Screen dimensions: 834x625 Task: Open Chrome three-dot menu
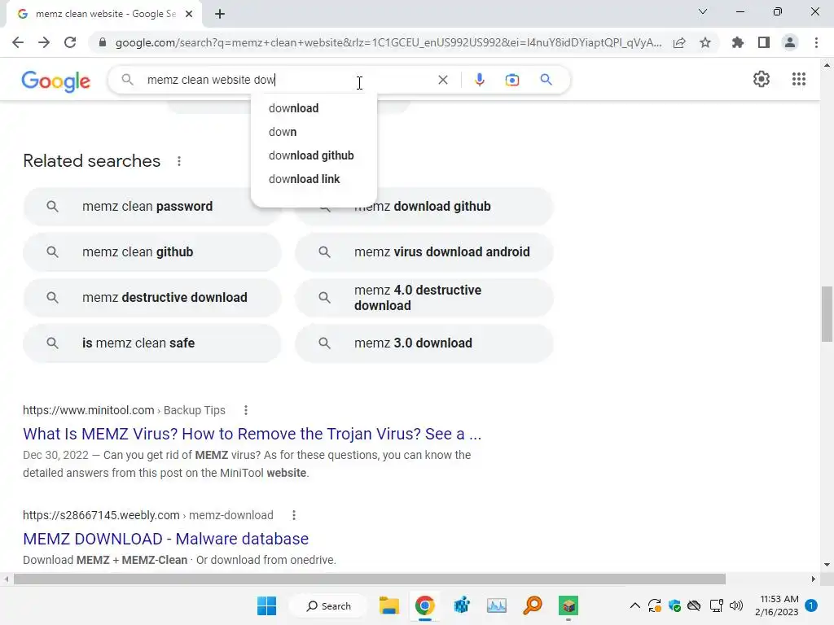pos(816,42)
